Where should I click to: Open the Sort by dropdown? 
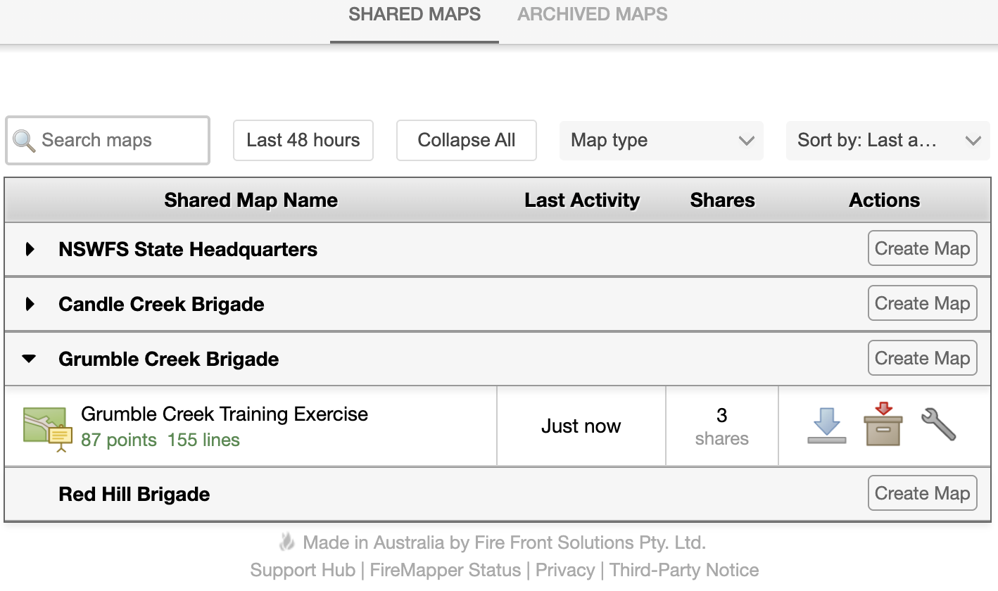click(x=888, y=140)
